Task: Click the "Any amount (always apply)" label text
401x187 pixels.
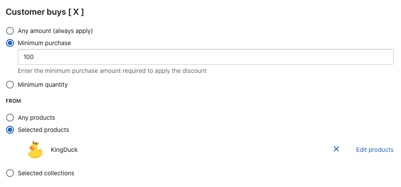Action: point(55,31)
